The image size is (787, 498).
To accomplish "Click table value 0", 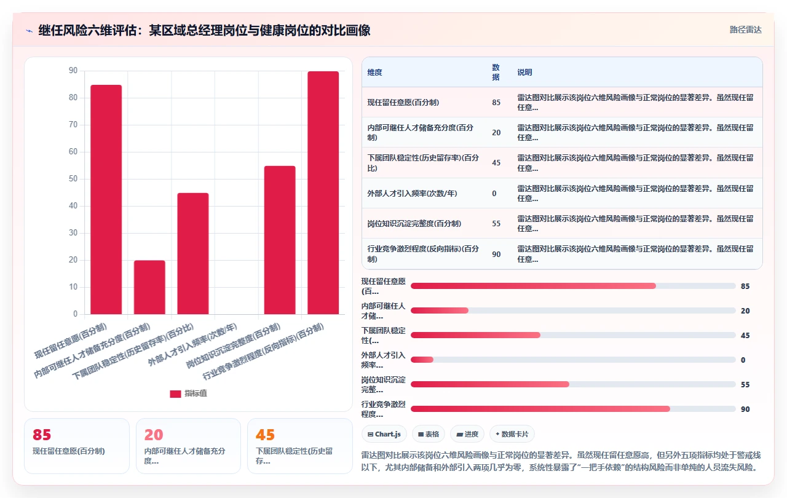I will [x=494, y=194].
